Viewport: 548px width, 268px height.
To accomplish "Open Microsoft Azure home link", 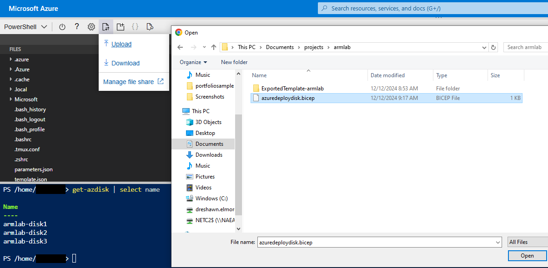I will 33,8.
